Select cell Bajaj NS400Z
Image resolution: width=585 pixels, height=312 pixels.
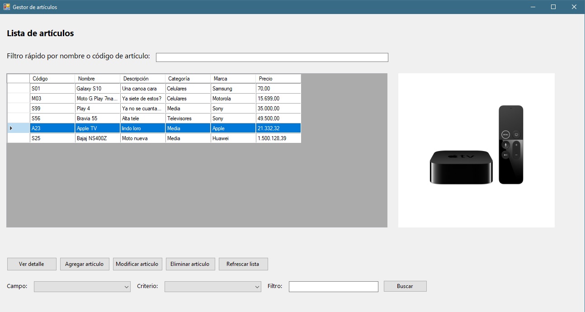pyautogui.click(x=98, y=138)
